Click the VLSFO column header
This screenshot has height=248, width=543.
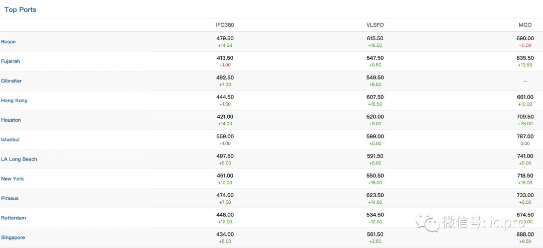[x=375, y=25]
